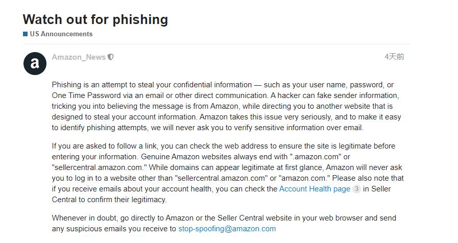The width and height of the screenshot is (458, 243).
Task: Click the blue square category badge
Action: [25, 34]
